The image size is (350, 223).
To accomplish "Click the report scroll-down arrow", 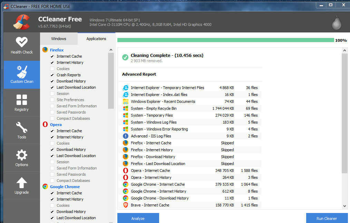I will pos(344,206).
